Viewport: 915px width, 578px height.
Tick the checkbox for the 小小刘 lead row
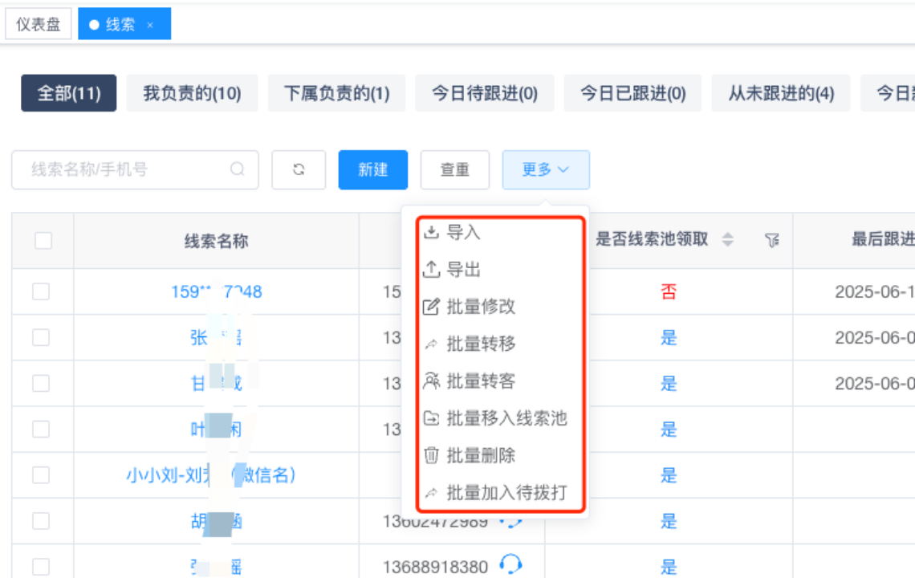point(41,475)
